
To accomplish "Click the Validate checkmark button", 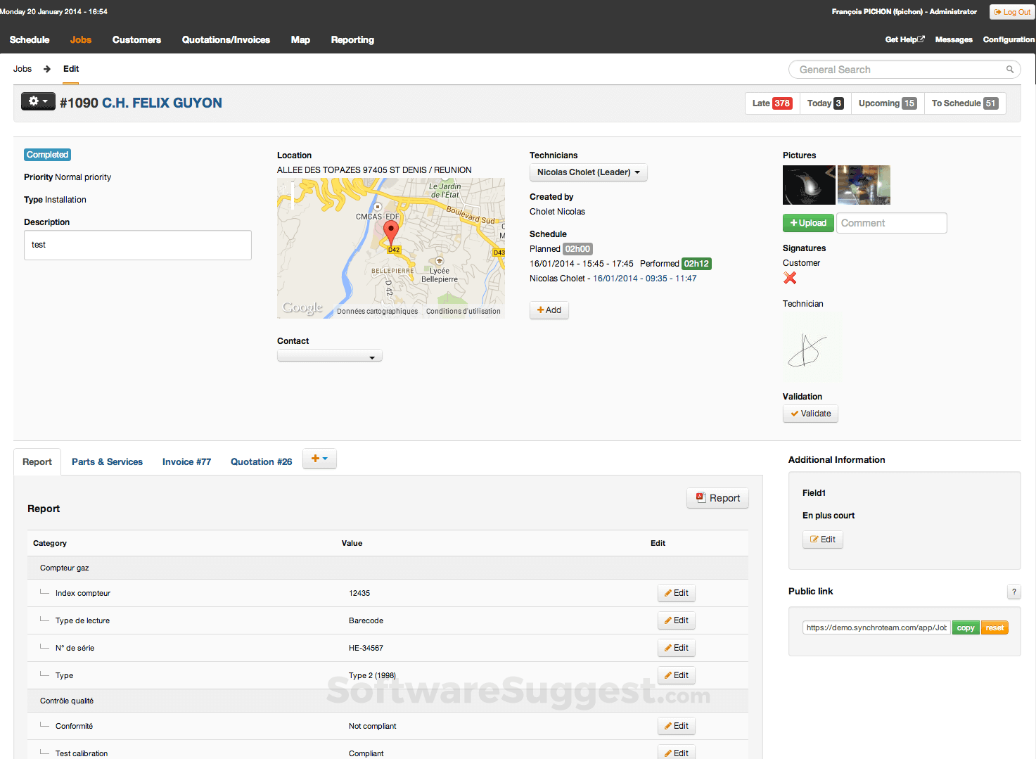I will [810, 413].
